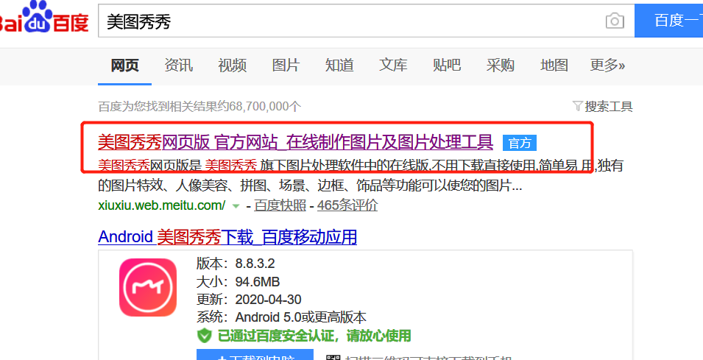Open the 百度快照 link

pyautogui.click(x=280, y=205)
